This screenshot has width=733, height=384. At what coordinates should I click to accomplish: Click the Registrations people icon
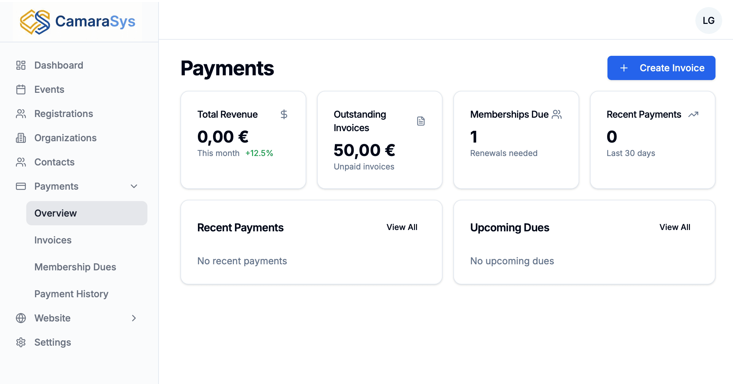coord(21,114)
